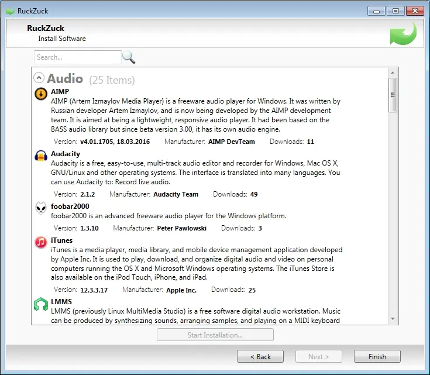Click the Audacity headphones icon
Screen dimensions: 430x375
(x=41, y=156)
